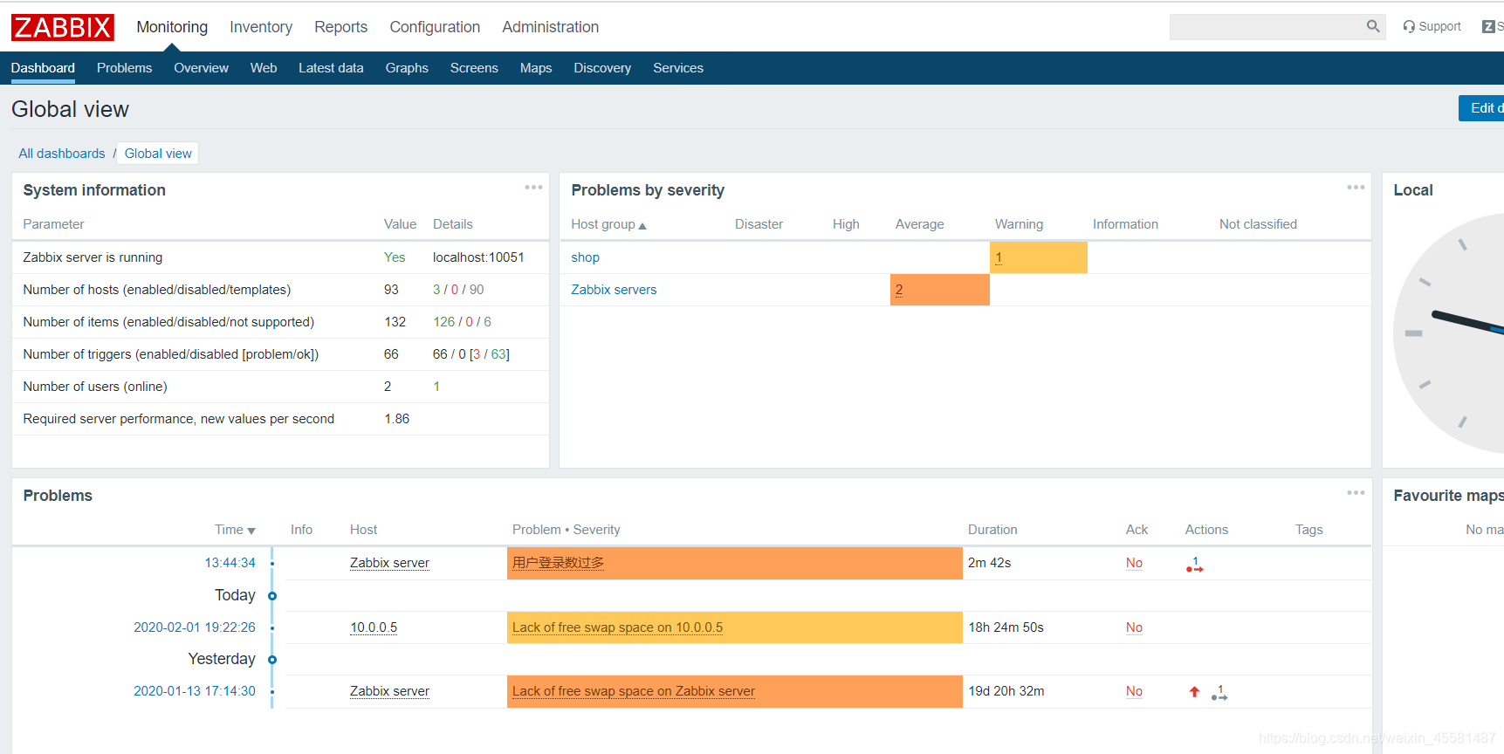Image resolution: width=1504 pixels, height=754 pixels.
Task: Open Problems by severity widget options menu
Action: coord(1355,188)
